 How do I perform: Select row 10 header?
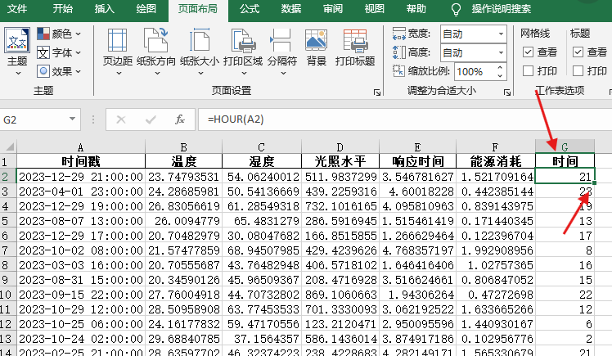(x=8, y=295)
